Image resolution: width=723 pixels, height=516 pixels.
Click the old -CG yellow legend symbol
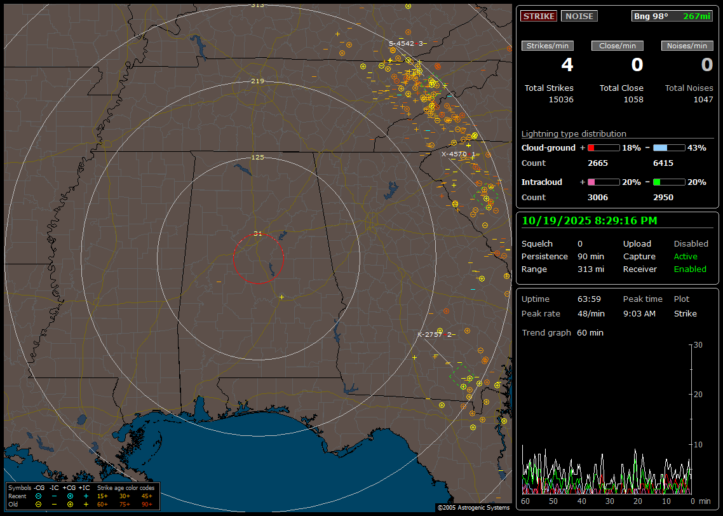[39, 504]
